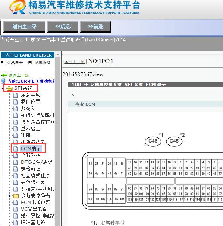Click the 燃油泵控制电路 document icon

pos(15,216)
